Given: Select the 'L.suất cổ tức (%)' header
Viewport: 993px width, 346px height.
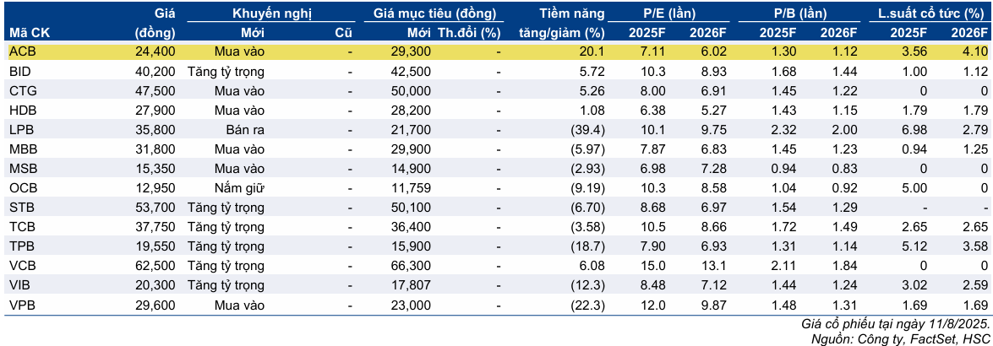Looking at the screenshot, I should point(931,14).
